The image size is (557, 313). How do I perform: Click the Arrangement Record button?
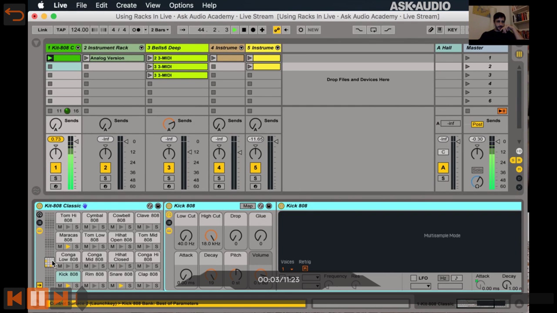pos(253,30)
